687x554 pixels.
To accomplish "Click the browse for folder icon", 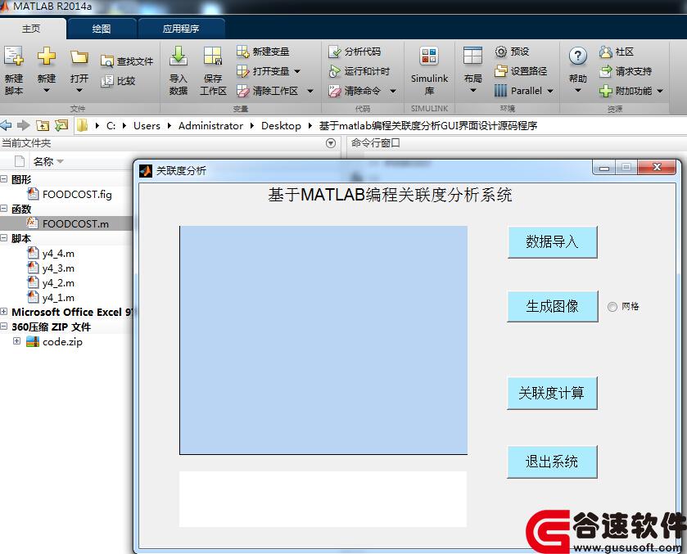I will tap(61, 126).
